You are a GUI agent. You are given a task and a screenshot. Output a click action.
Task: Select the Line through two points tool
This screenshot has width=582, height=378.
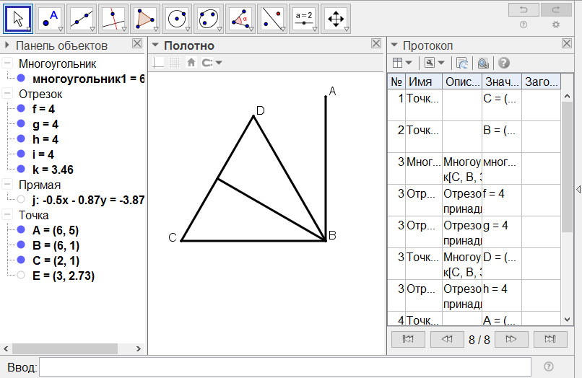click(82, 19)
